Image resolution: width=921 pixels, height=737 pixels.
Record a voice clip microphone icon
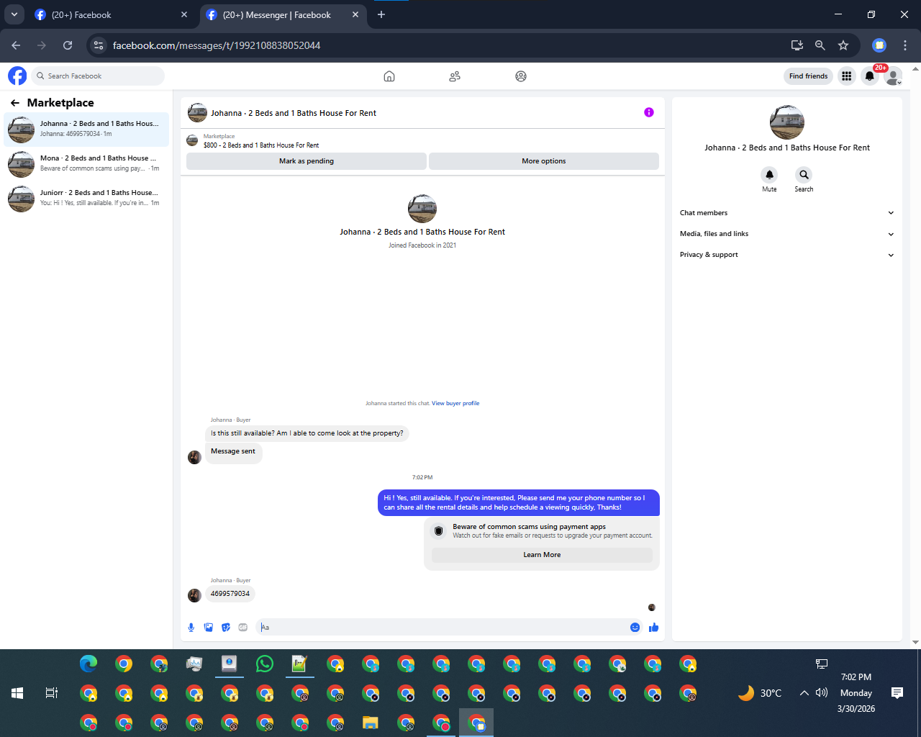(191, 628)
